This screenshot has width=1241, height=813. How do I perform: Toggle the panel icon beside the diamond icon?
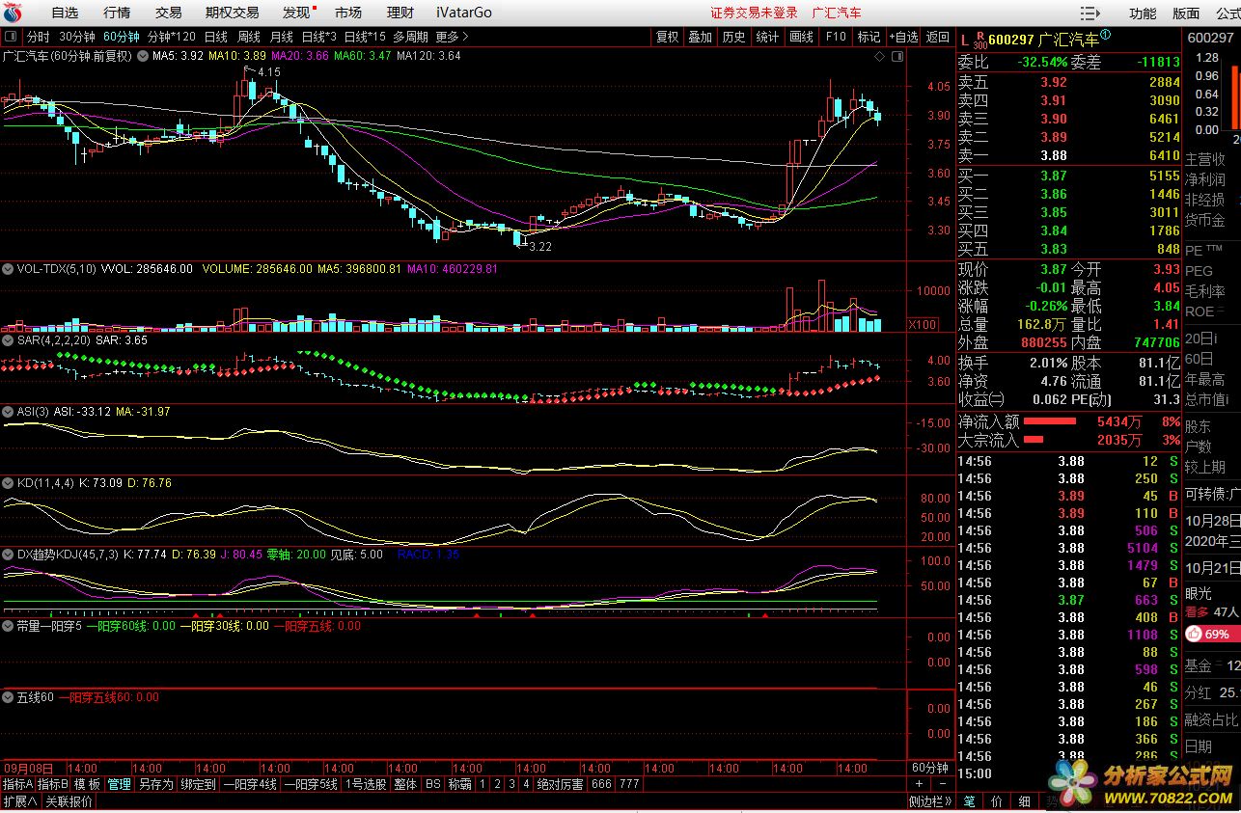pos(896,57)
